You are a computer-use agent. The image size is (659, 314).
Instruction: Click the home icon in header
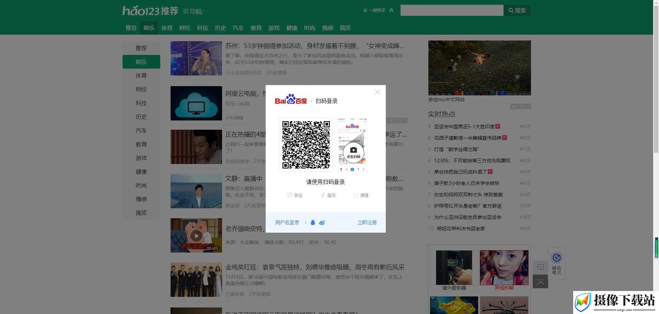391,10
